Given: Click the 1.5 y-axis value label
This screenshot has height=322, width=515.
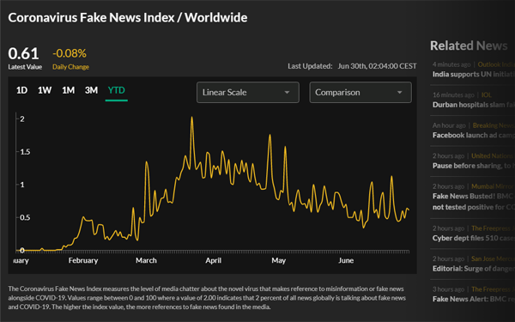Looking at the screenshot, I should [25, 152].
